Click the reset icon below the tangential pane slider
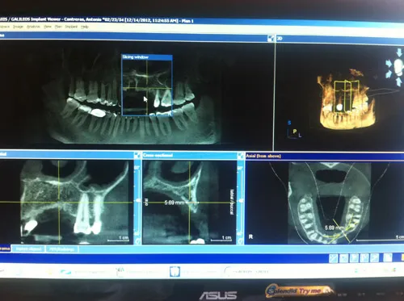 coord(137,241)
